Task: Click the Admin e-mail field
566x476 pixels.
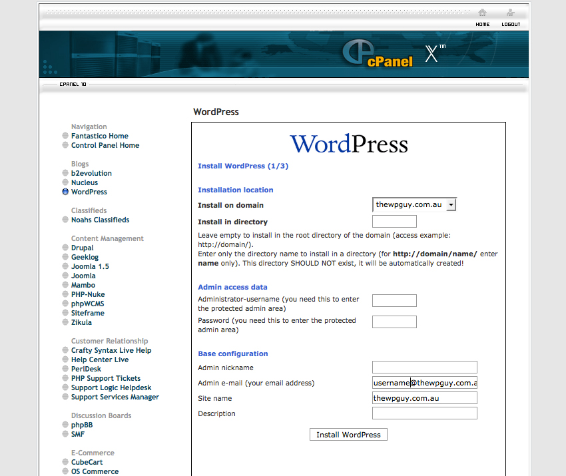Action: tap(425, 383)
